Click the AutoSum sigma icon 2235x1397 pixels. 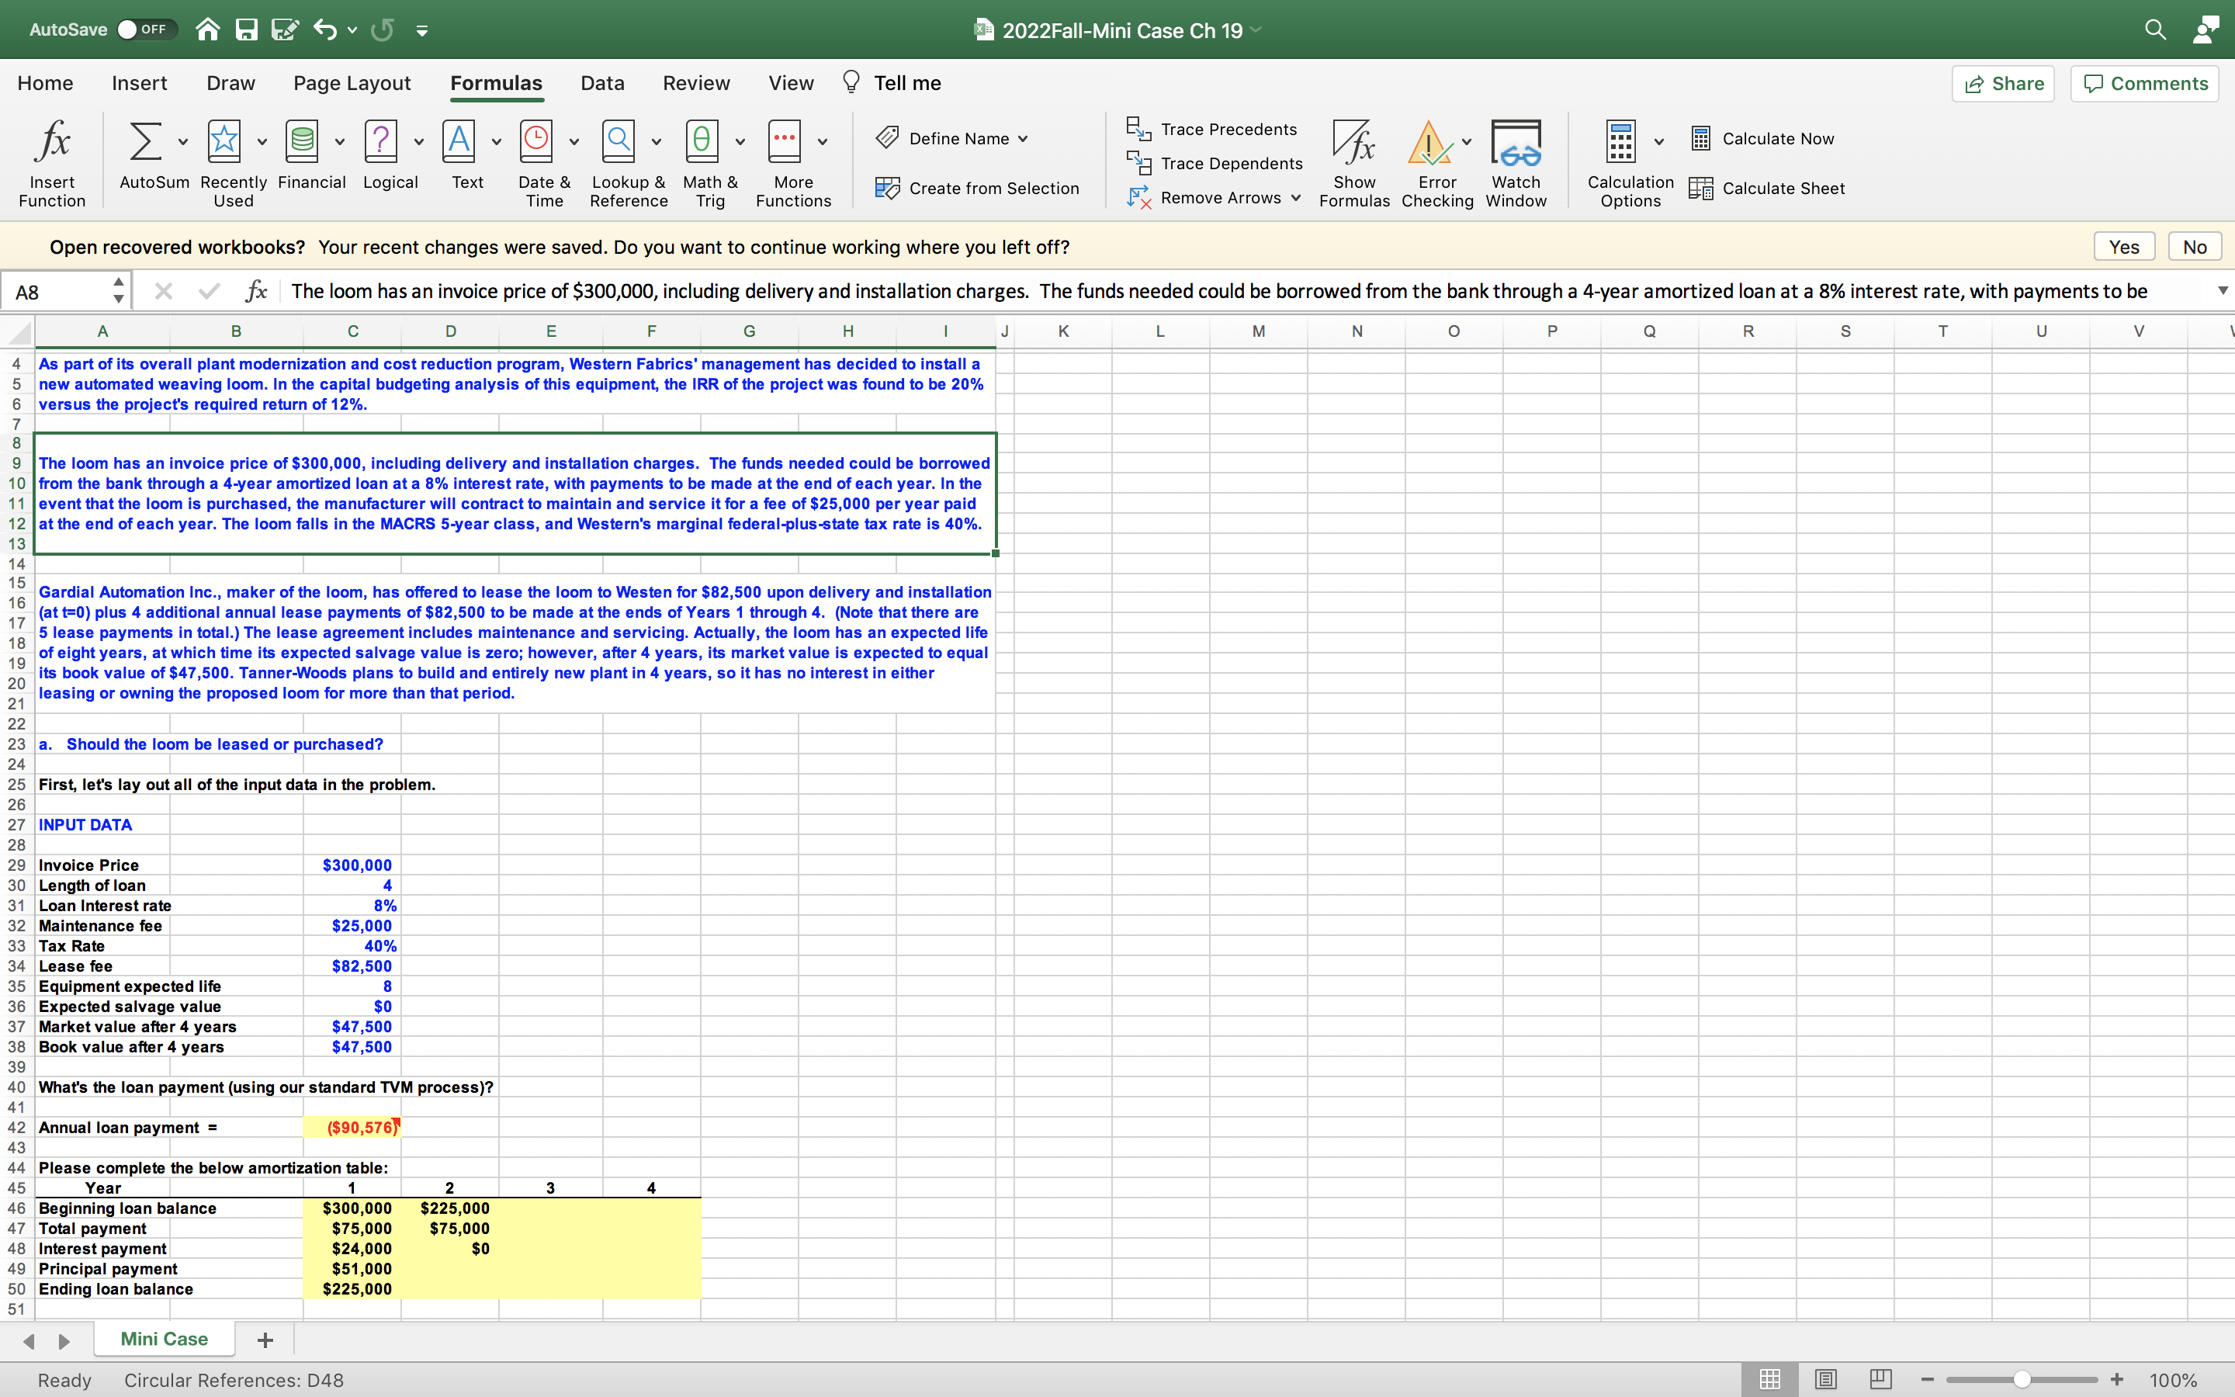[x=145, y=140]
